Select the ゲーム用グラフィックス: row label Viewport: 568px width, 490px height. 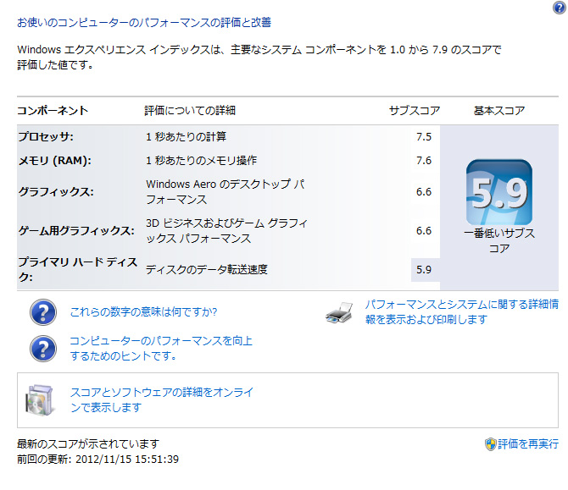pyautogui.click(x=76, y=231)
